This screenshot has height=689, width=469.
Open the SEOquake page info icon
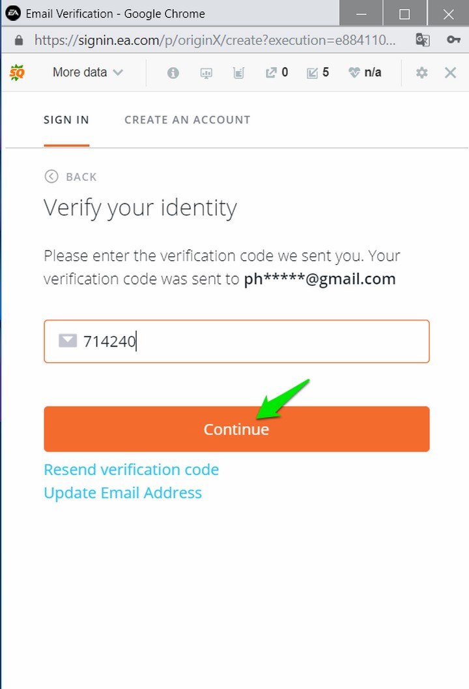tap(173, 73)
